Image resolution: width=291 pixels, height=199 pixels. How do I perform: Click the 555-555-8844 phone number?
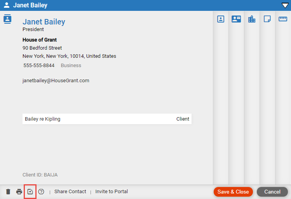(x=39, y=66)
